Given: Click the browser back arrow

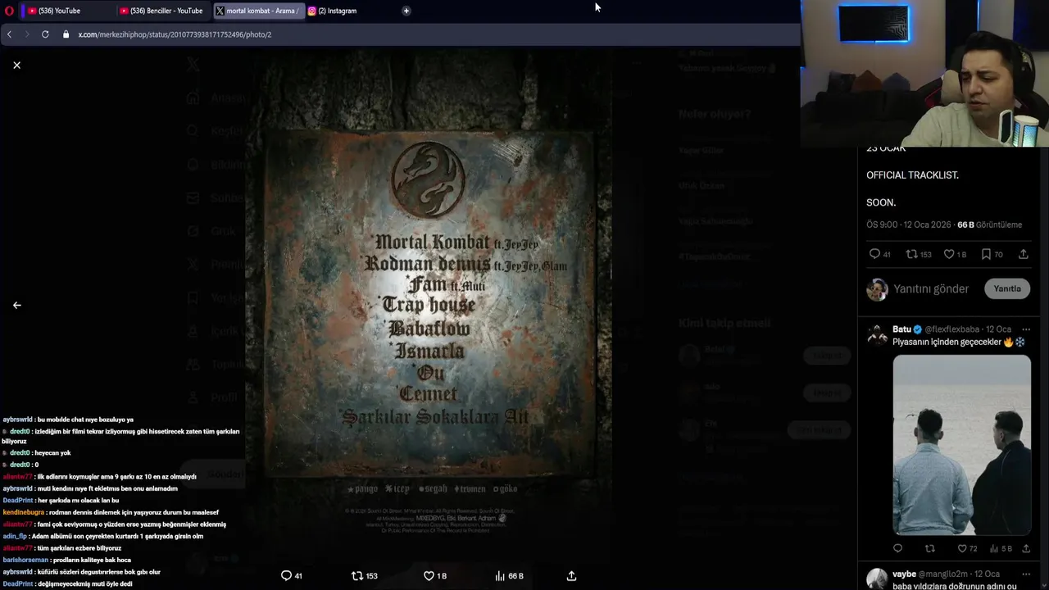Looking at the screenshot, I should click(9, 34).
